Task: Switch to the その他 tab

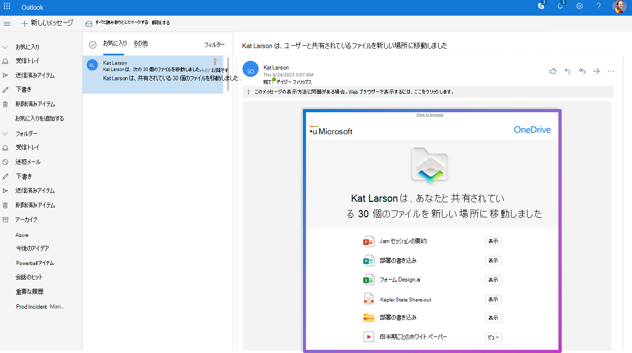Action: pyautogui.click(x=140, y=44)
